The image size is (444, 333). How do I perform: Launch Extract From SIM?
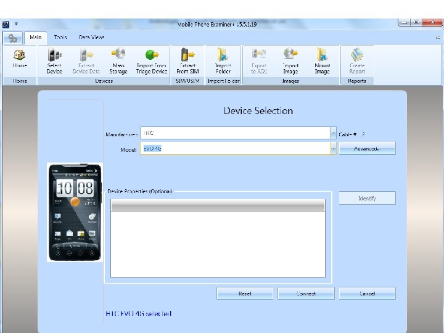tap(187, 61)
